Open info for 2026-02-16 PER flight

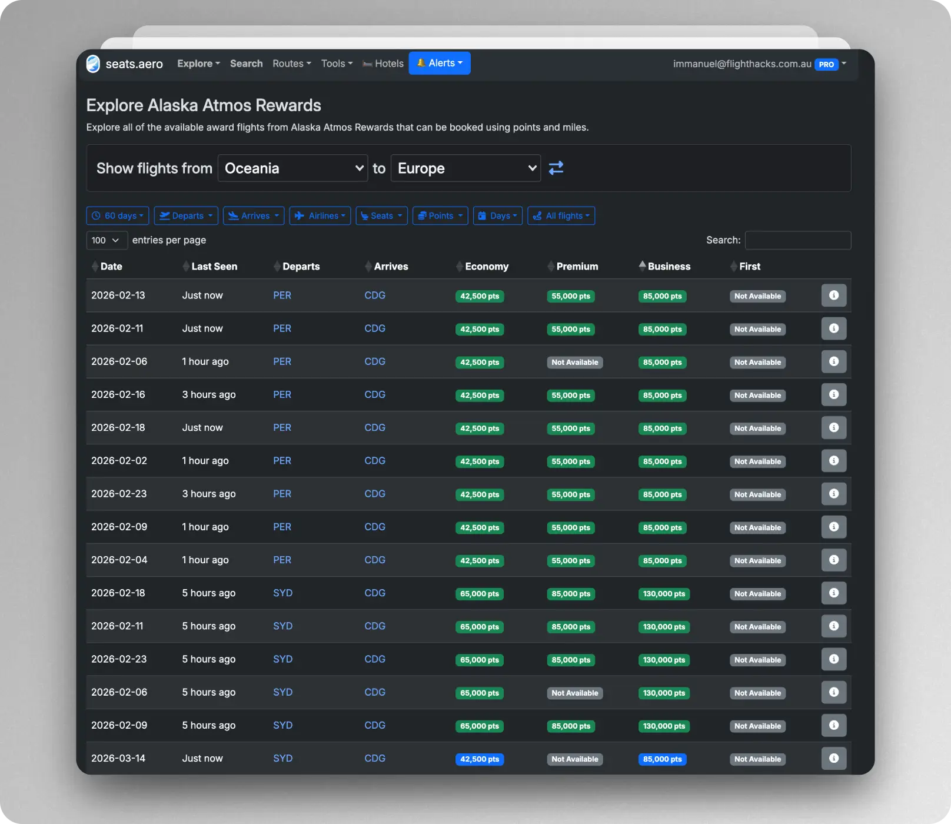(x=834, y=394)
